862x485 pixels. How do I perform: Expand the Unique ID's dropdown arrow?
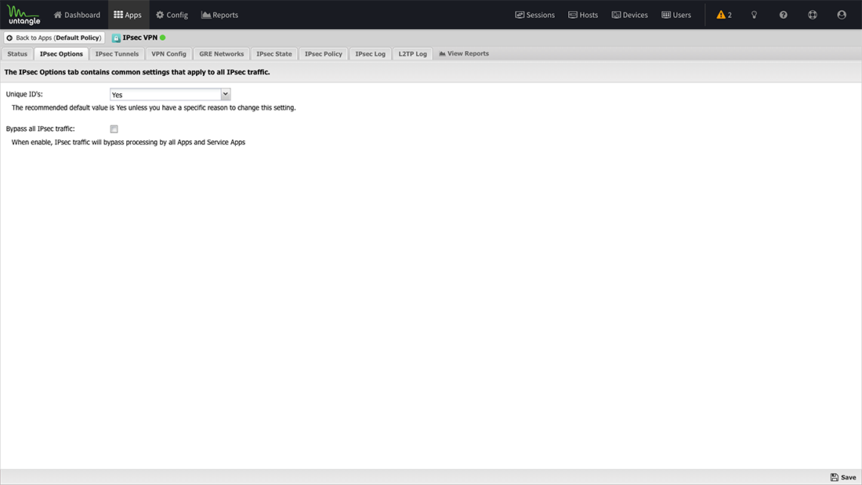(226, 95)
